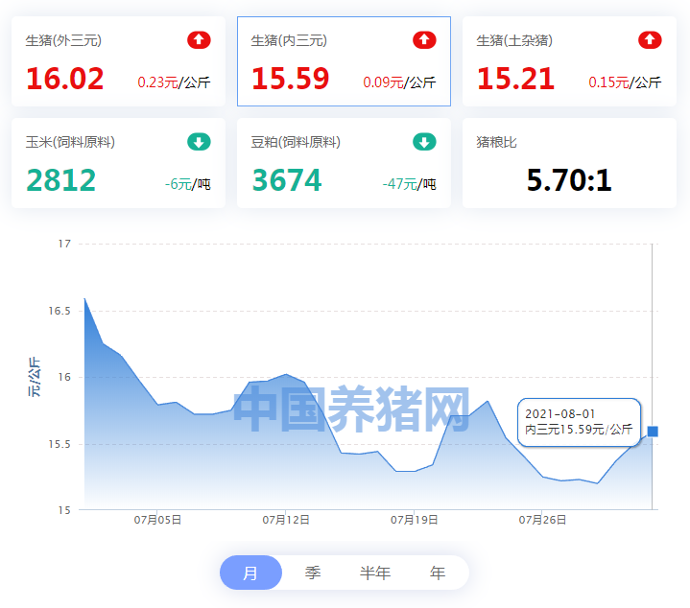The image size is (690, 608).
Task: Click the 0.09元/公斤 change value
Action: (x=399, y=82)
